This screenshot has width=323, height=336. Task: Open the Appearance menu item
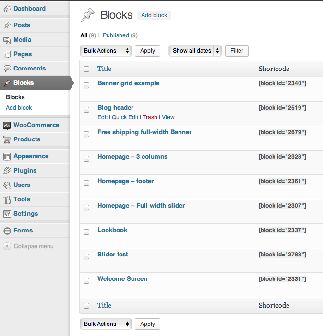(31, 156)
